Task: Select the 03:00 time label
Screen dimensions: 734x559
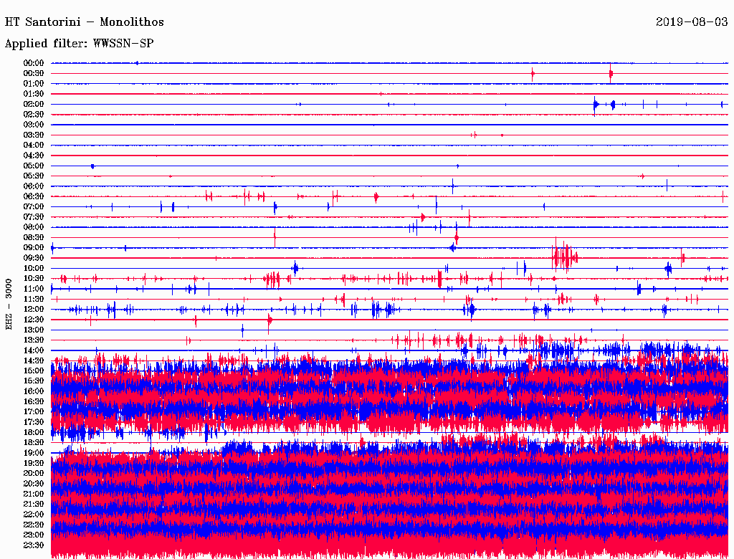Action: (x=34, y=125)
